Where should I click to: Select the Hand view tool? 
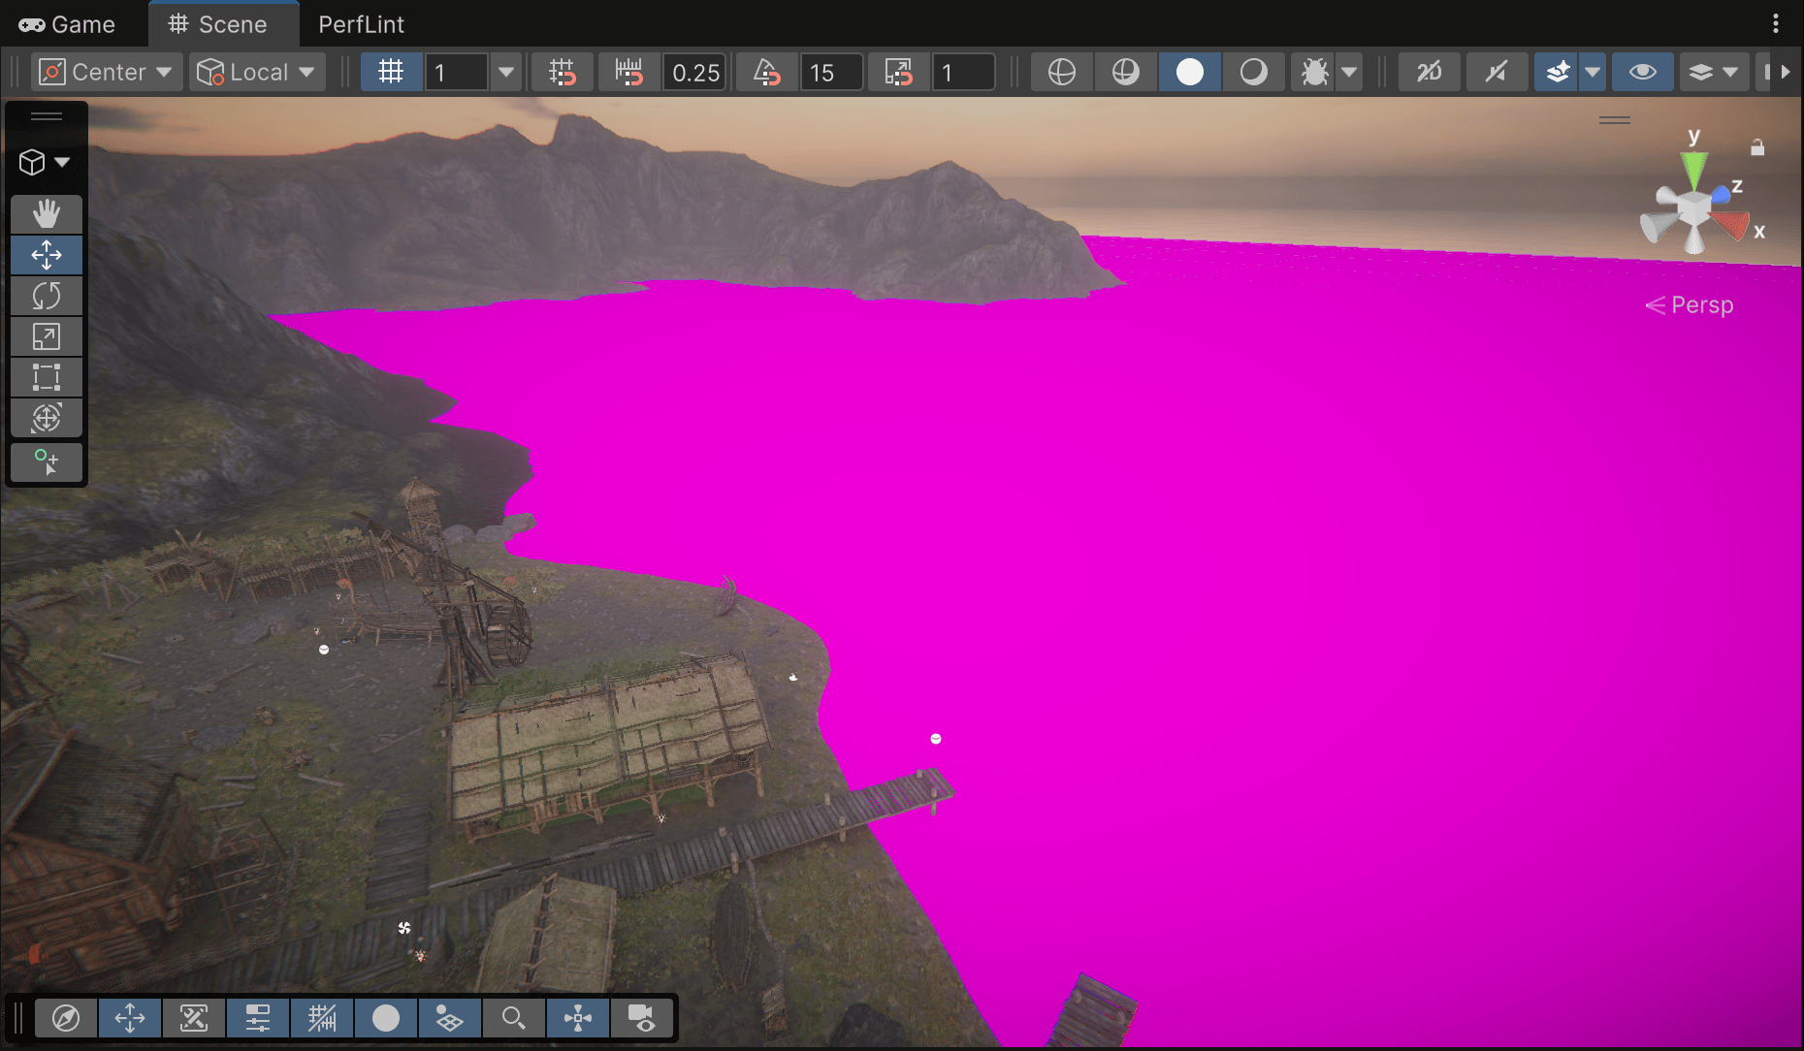[x=47, y=214]
